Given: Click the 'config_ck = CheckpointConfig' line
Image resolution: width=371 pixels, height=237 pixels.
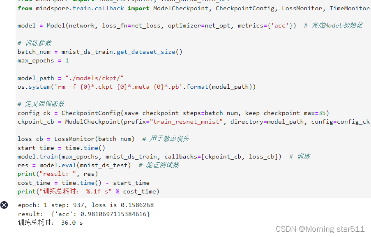Looking at the screenshot, I should point(173,113).
